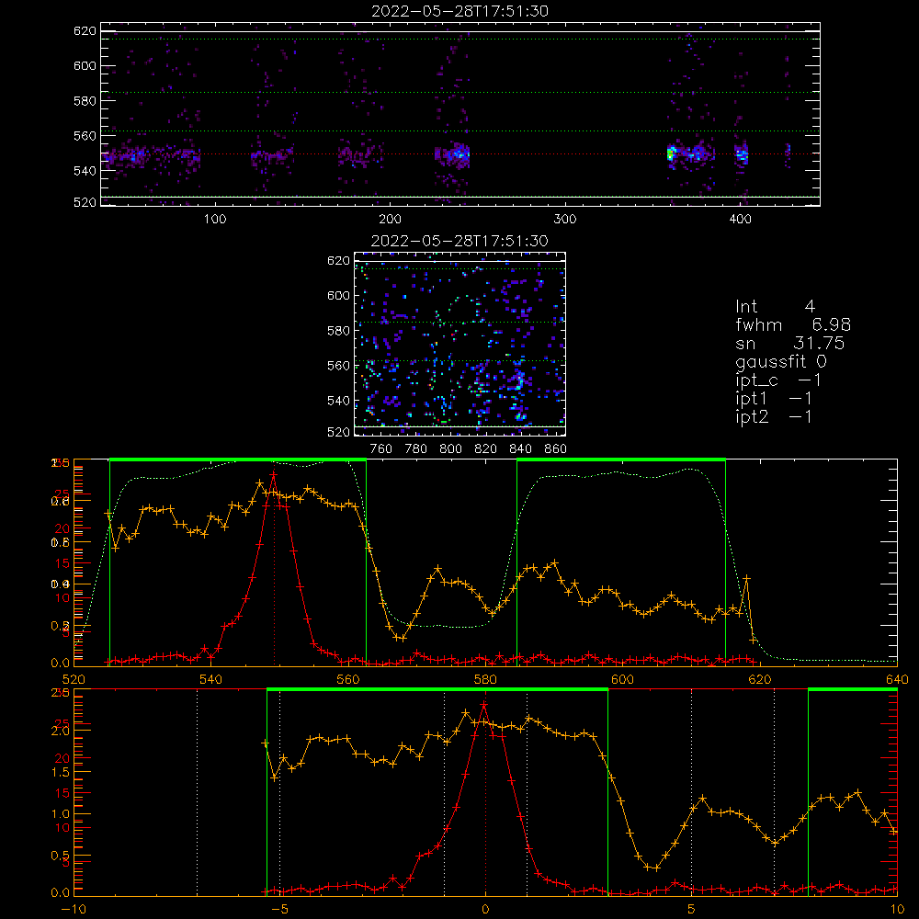Click x-axis label '540' of the 520–640 profile plot
The height and width of the screenshot is (919, 919).
pyautogui.click(x=210, y=679)
